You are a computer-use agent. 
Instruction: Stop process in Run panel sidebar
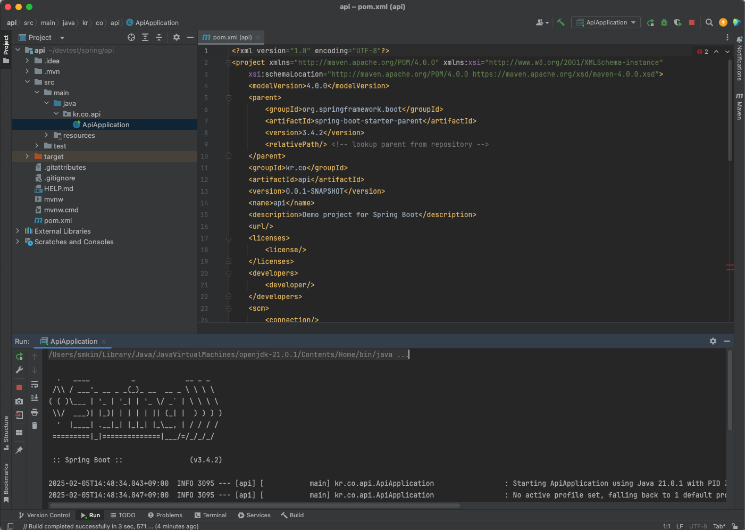coord(19,387)
